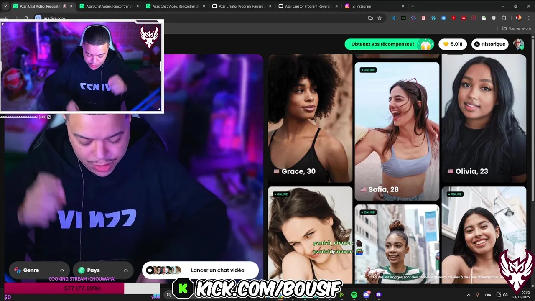
Task: Click Lancer un chat vidéo button
Action: (200, 270)
